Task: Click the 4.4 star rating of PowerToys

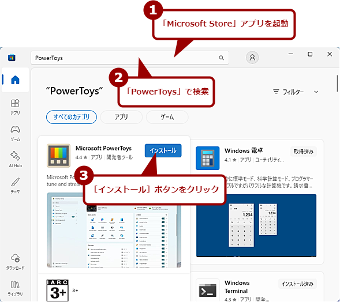Action: click(81, 157)
